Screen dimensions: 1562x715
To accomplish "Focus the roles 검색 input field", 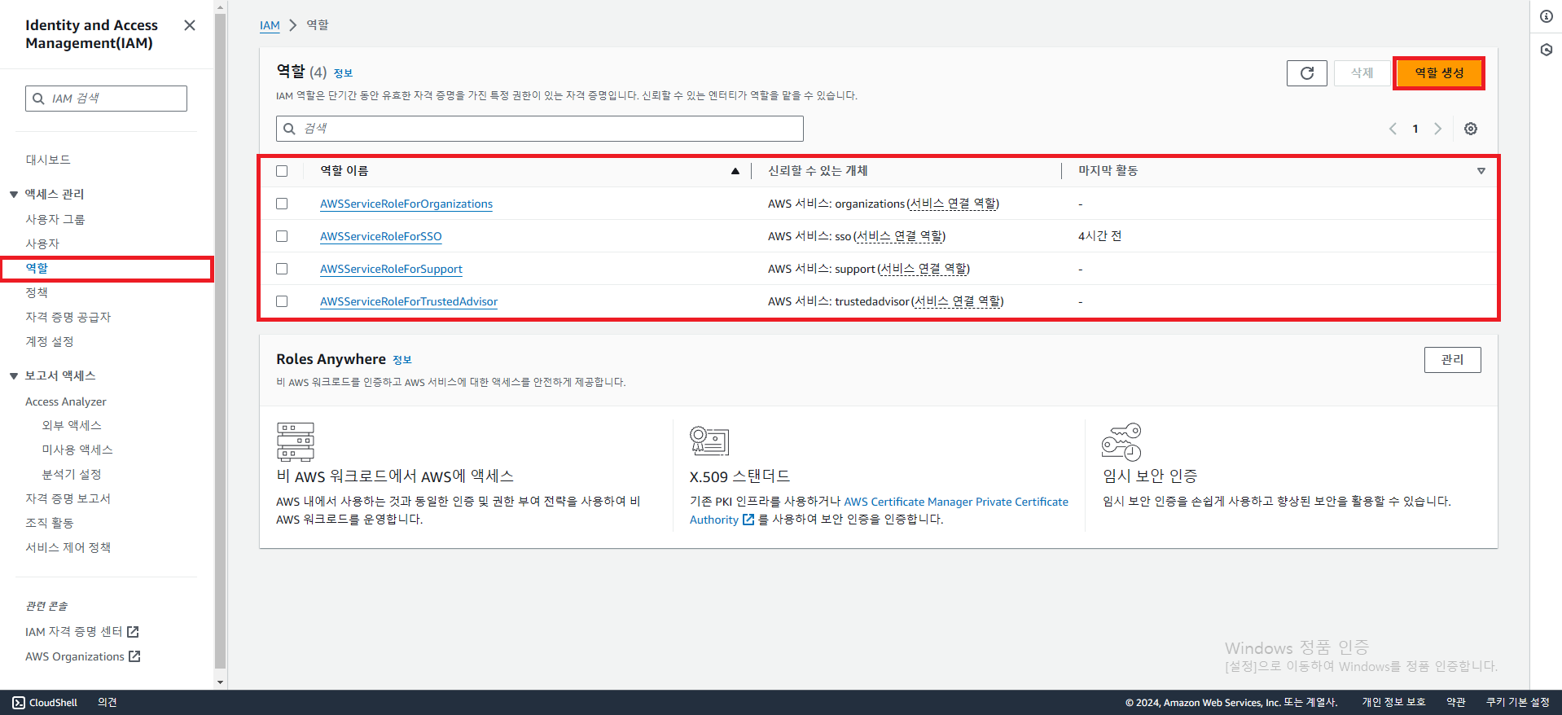I will point(539,129).
